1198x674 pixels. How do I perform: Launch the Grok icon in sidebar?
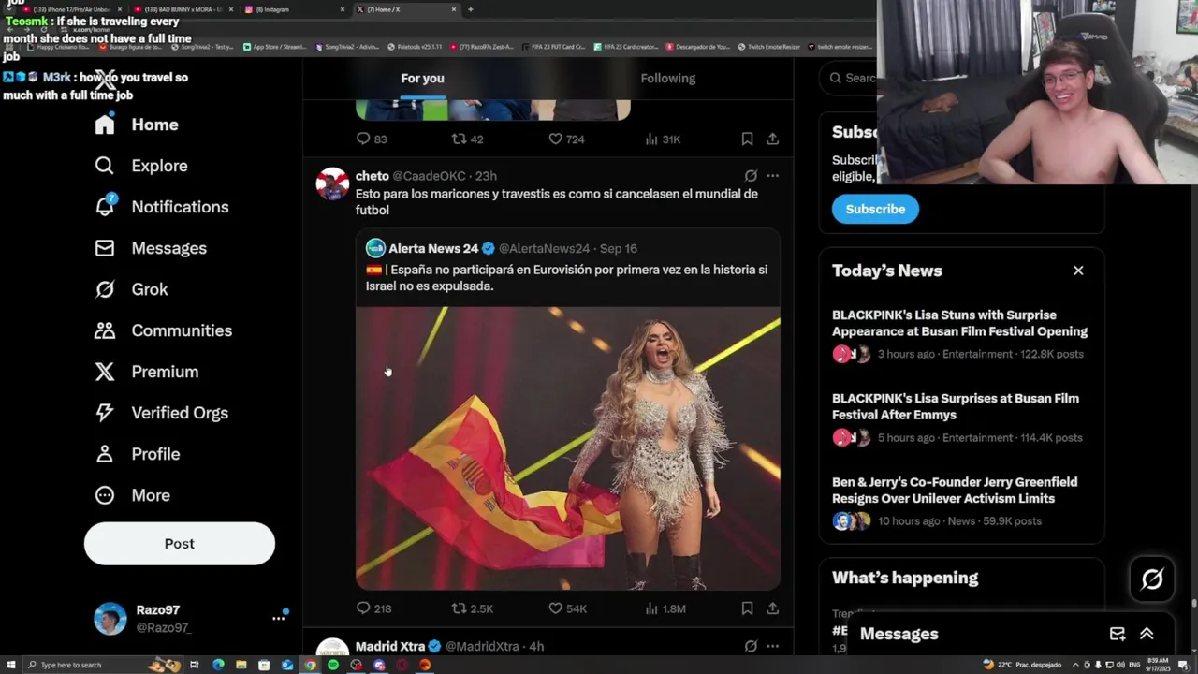point(104,289)
